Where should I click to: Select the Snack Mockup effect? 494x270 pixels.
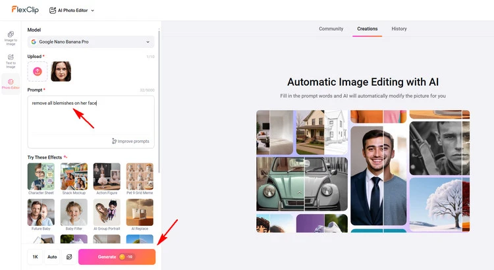coord(74,176)
